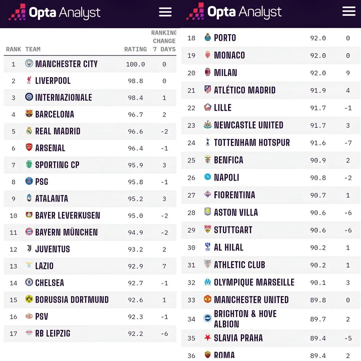
Task: Click the Barcelona club crest
Action: [29, 114]
